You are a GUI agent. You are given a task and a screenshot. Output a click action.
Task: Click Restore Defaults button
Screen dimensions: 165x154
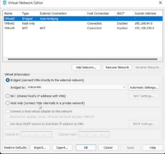tap(15, 148)
